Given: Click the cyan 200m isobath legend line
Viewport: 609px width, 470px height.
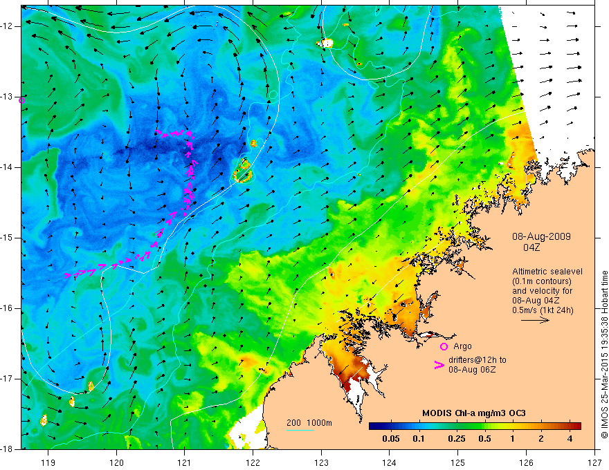Looking at the screenshot, I should tap(300, 430).
